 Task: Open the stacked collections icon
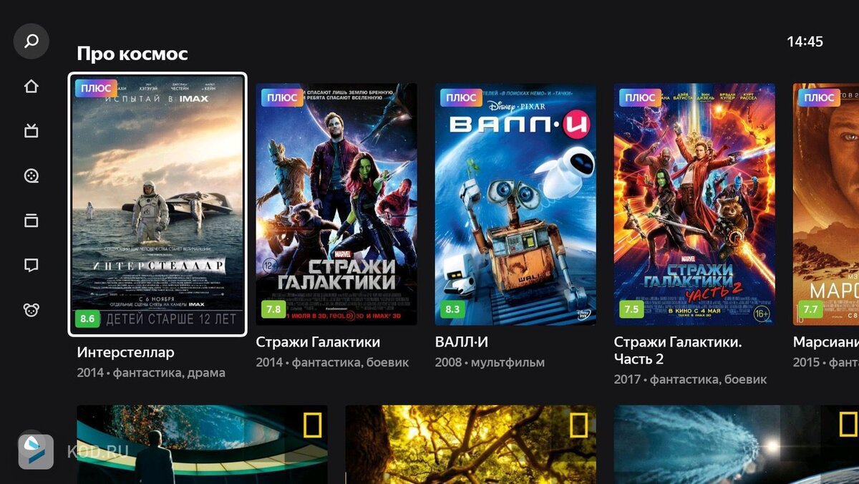31,221
